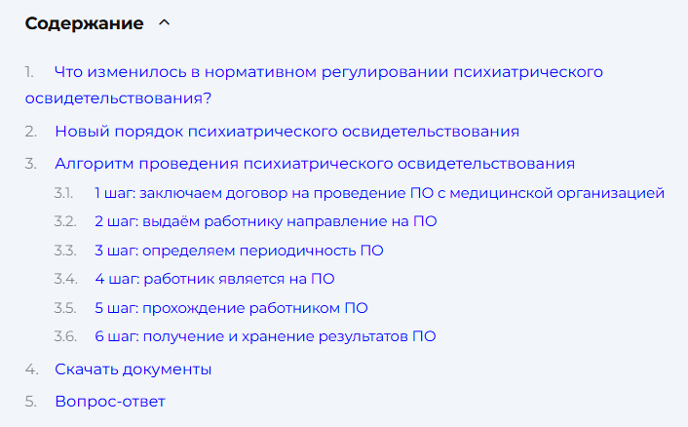Collapse the Содержание section chevron
Screen dimensions: 688x427
164,22
